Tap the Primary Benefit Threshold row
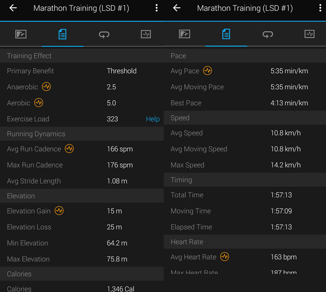This screenshot has height=292, width=326. point(82,71)
